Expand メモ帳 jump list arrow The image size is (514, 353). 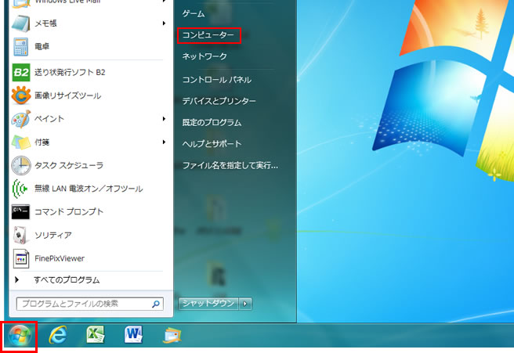coord(164,23)
